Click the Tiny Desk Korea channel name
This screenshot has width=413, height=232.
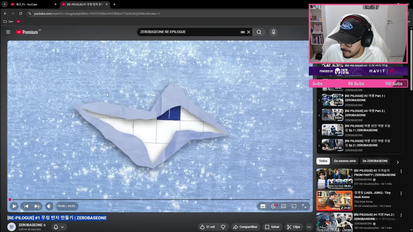click(x=363, y=202)
